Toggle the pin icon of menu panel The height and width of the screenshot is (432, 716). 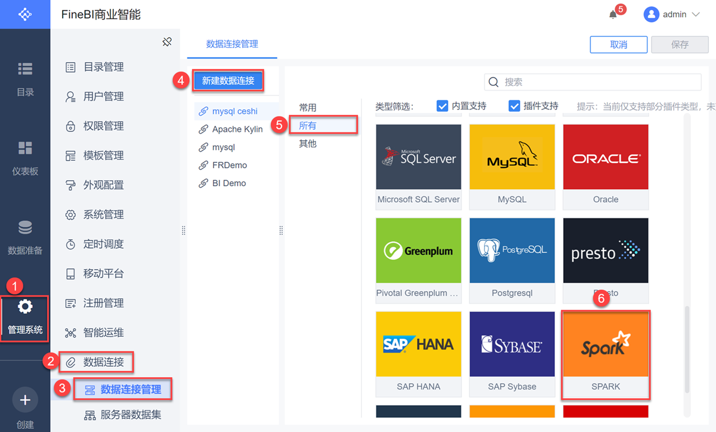(167, 42)
